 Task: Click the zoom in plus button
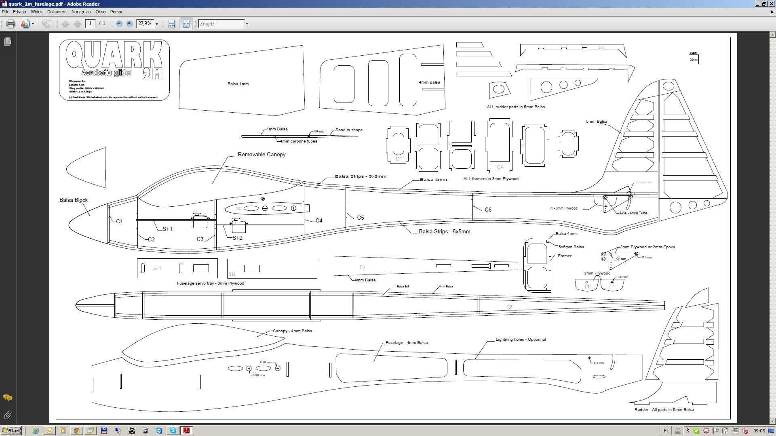point(129,24)
